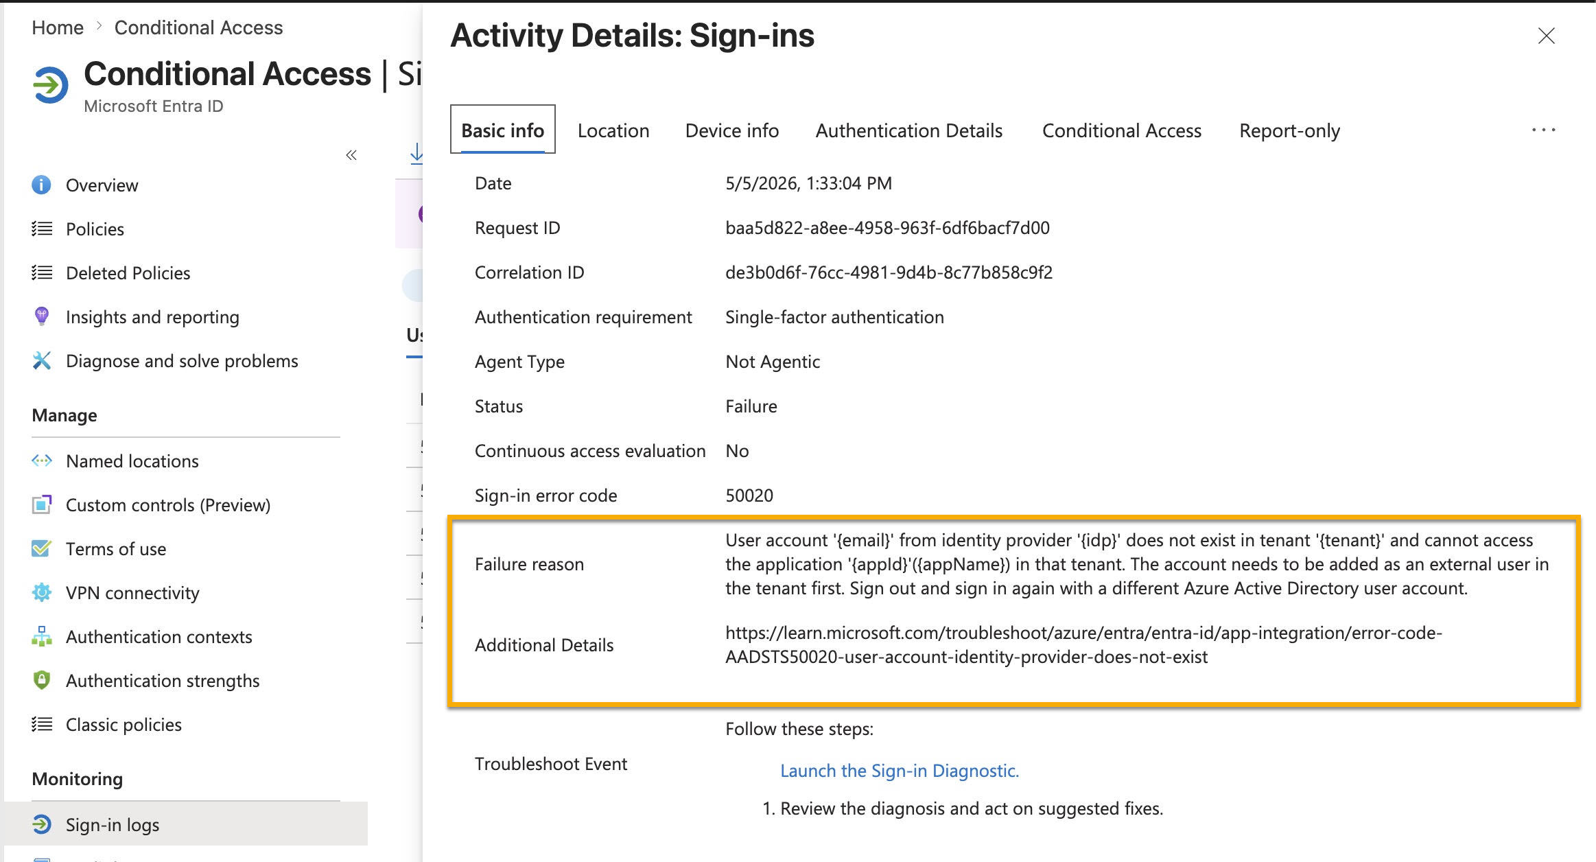The image size is (1596, 862).
Task: Click the Diagnose and solve problems wrench icon
Action: (42, 360)
